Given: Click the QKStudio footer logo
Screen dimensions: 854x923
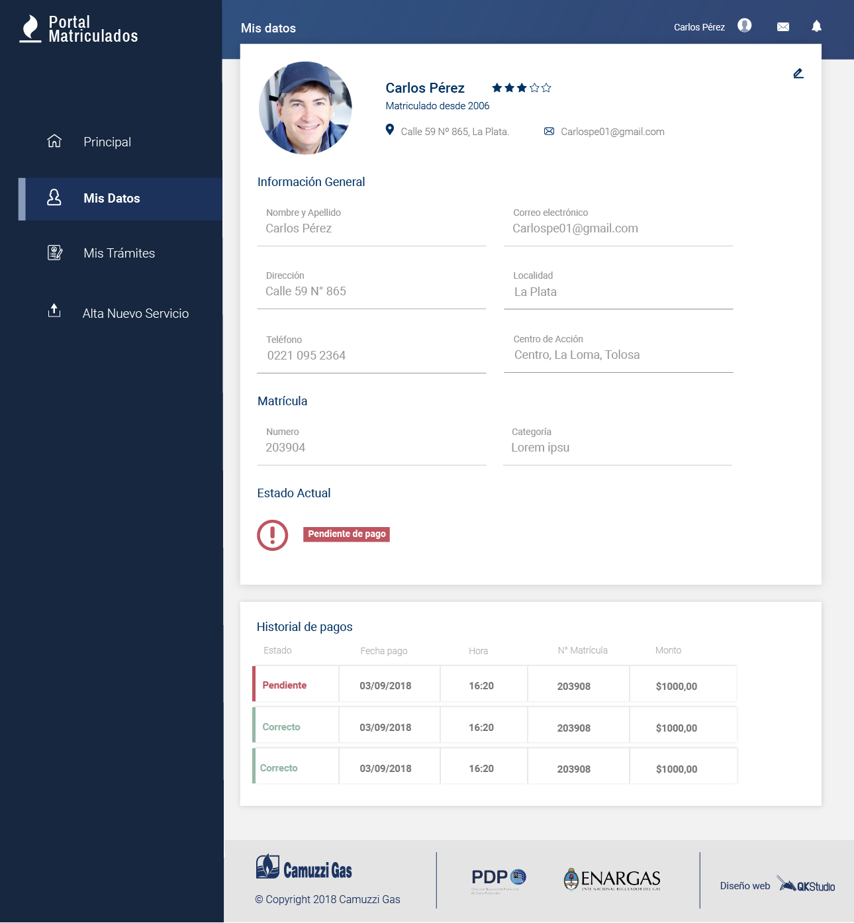Looking at the screenshot, I should [806, 885].
